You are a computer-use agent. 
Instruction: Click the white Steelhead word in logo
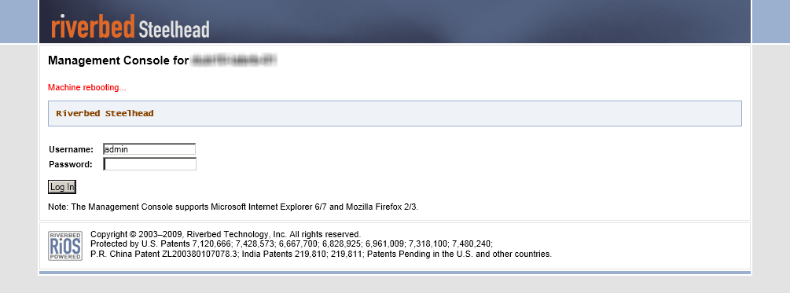tap(174, 29)
